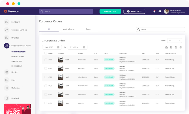Viewport: 189px width, 114px height.
Task: Click the Make Meeting button
Action: tap(110, 11)
